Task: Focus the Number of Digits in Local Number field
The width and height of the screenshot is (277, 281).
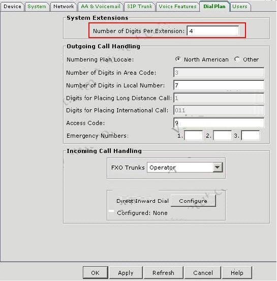Action: pyautogui.click(x=219, y=85)
